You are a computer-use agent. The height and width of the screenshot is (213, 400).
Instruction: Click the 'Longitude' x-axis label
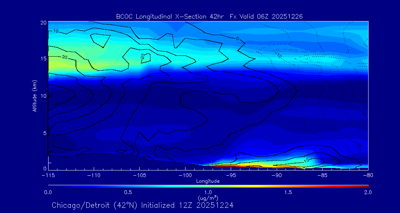(x=208, y=181)
